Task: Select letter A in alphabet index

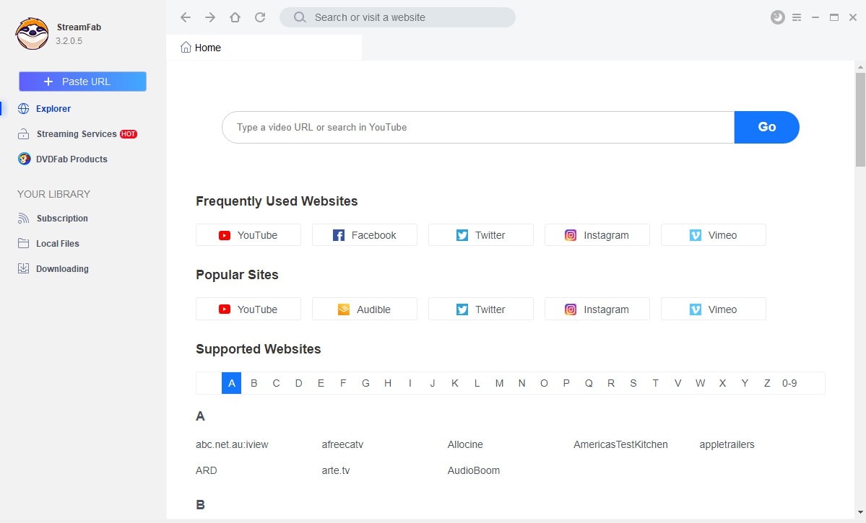Action: click(x=231, y=383)
